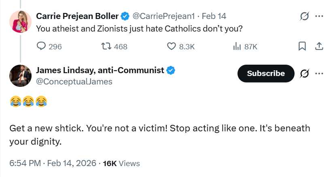Screen dimensions: 333x177
Task: Open more options on James Lindsay's post
Action: click(x=319, y=74)
